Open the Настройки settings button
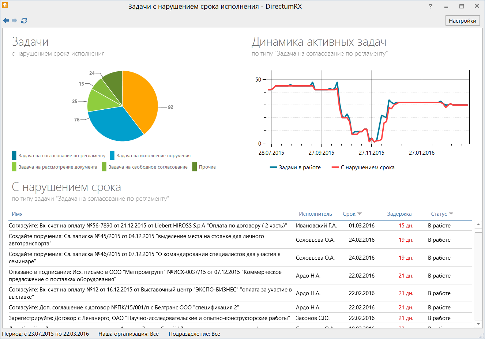485x339 pixels. pos(462,21)
